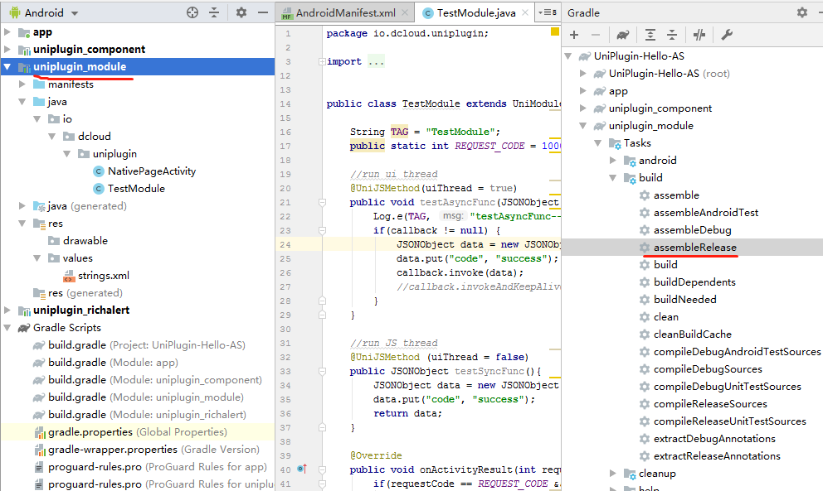
Task: Expand uniplugin_component in Gradle panel
Action: coord(582,108)
